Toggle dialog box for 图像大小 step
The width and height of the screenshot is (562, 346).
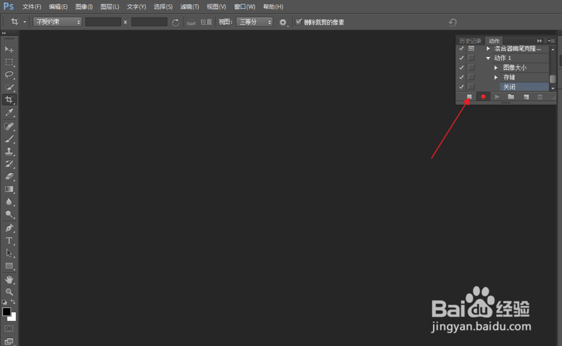pos(471,68)
